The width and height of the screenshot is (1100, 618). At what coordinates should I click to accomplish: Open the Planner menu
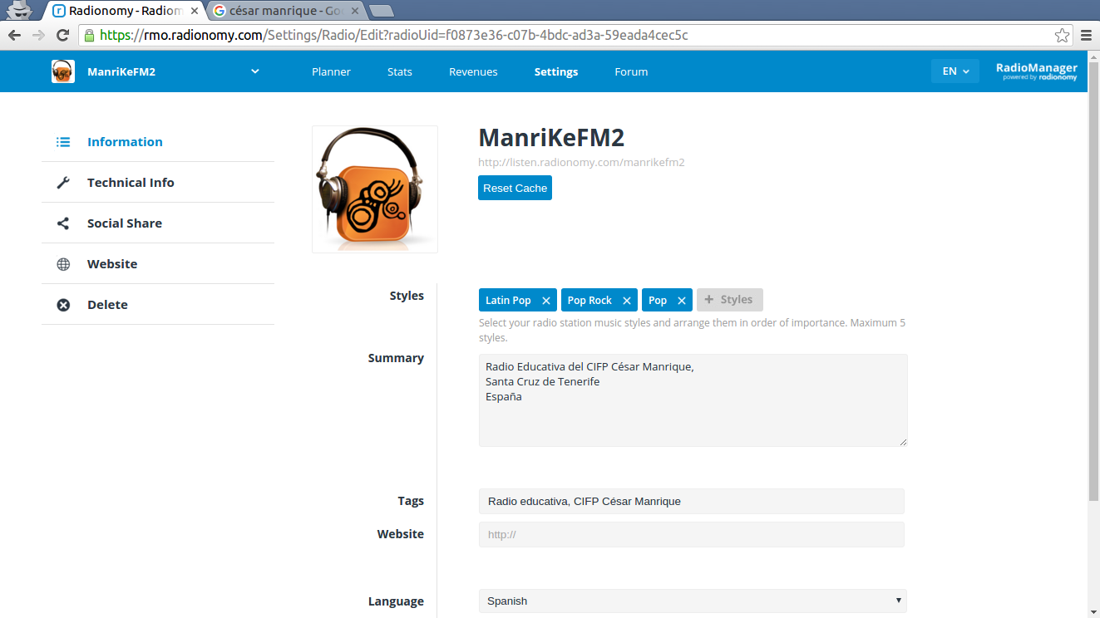pos(331,71)
